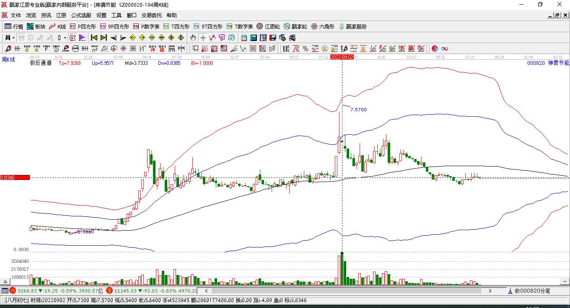Collapse panel with the up-triangle at lower left
The image size is (570, 308).
(x=6, y=281)
